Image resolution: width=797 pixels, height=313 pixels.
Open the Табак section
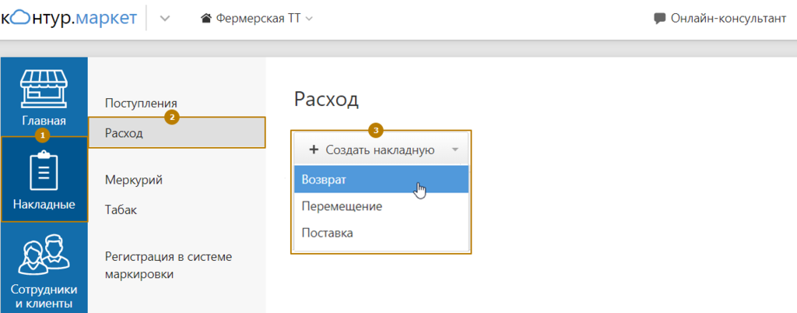[x=121, y=209]
